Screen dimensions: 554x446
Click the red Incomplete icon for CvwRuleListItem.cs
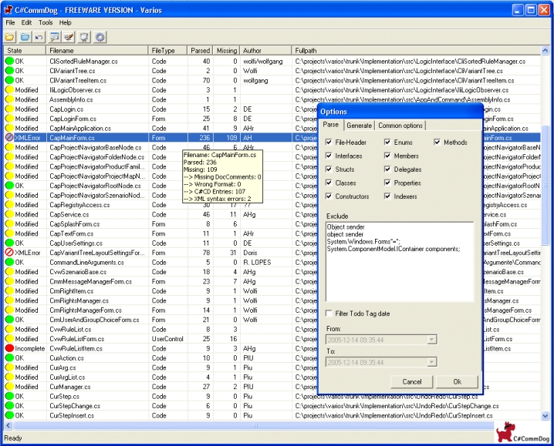click(9, 348)
